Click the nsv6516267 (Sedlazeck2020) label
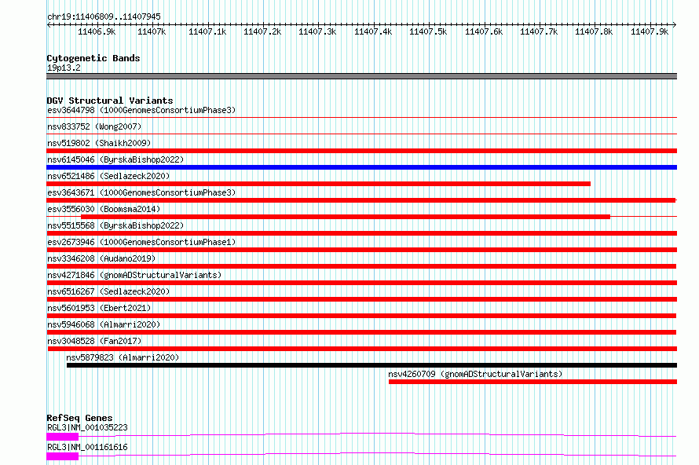The image size is (699, 465). [108, 291]
